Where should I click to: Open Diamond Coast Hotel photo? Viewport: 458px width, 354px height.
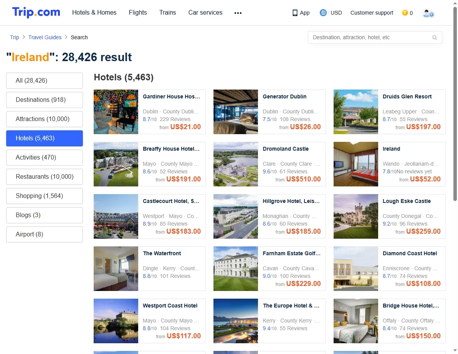pyautogui.click(x=356, y=269)
